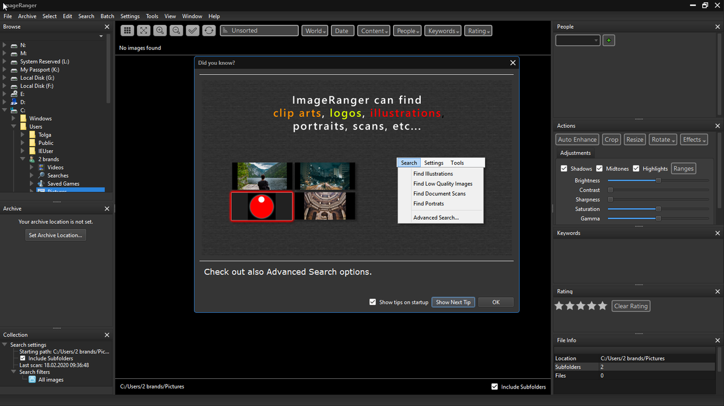Toggle the Shadows checkbox

[564, 168]
